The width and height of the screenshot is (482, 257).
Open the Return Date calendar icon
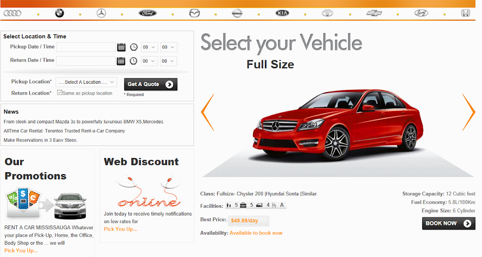pos(121,61)
